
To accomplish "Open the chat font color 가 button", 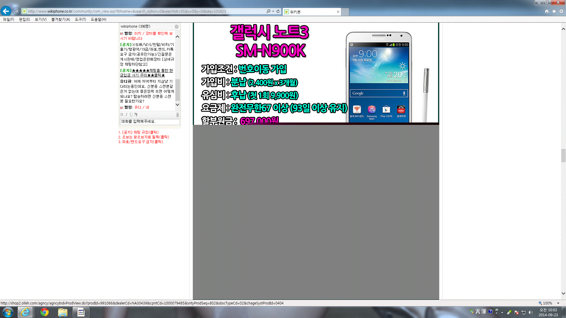I will pyautogui.click(x=136, y=115).
